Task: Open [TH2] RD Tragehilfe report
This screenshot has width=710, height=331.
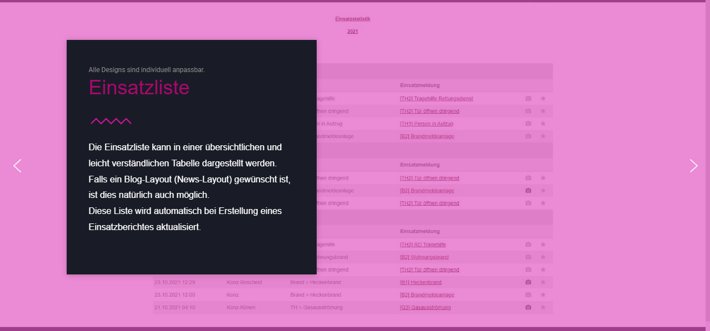Action: tap(423, 245)
